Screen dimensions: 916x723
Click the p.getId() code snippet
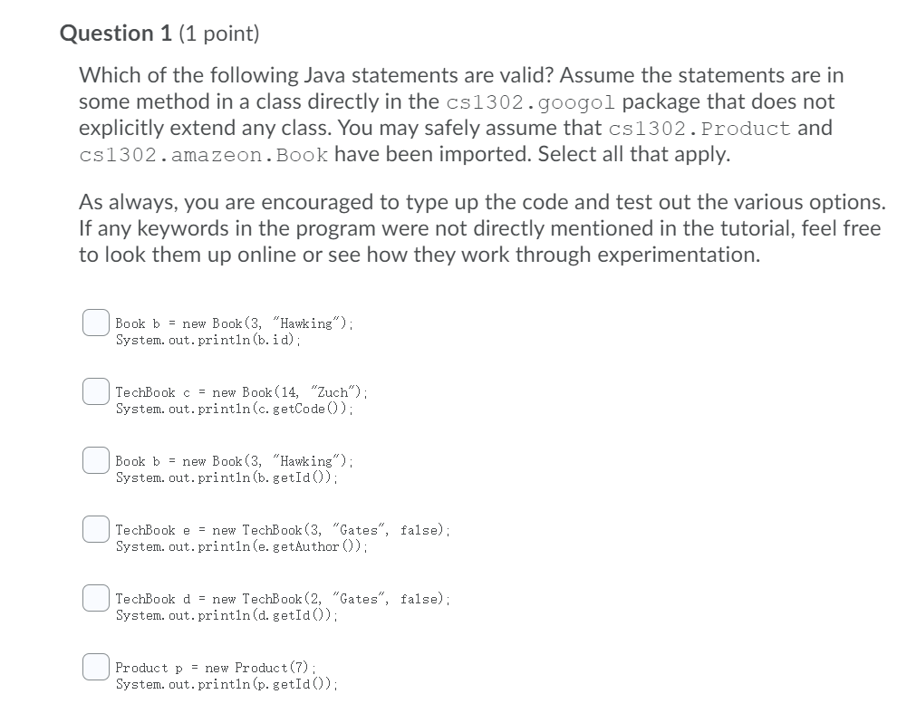point(294,684)
